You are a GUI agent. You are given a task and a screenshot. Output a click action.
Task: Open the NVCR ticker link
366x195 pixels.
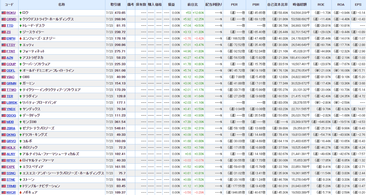(x=11, y=192)
